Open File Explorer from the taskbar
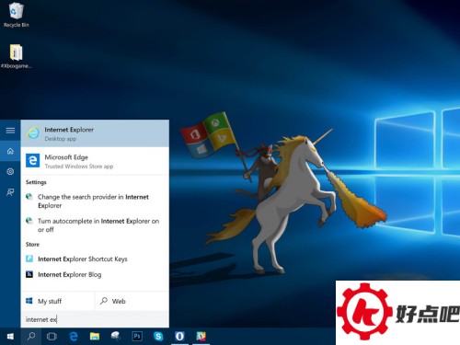460x345 pixels. pyautogui.click(x=95, y=337)
